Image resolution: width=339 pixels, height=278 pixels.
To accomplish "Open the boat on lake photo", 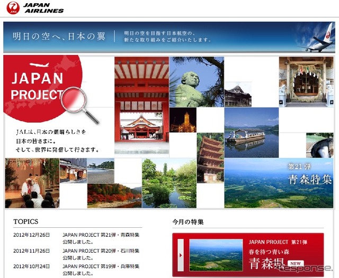I will (252, 133).
